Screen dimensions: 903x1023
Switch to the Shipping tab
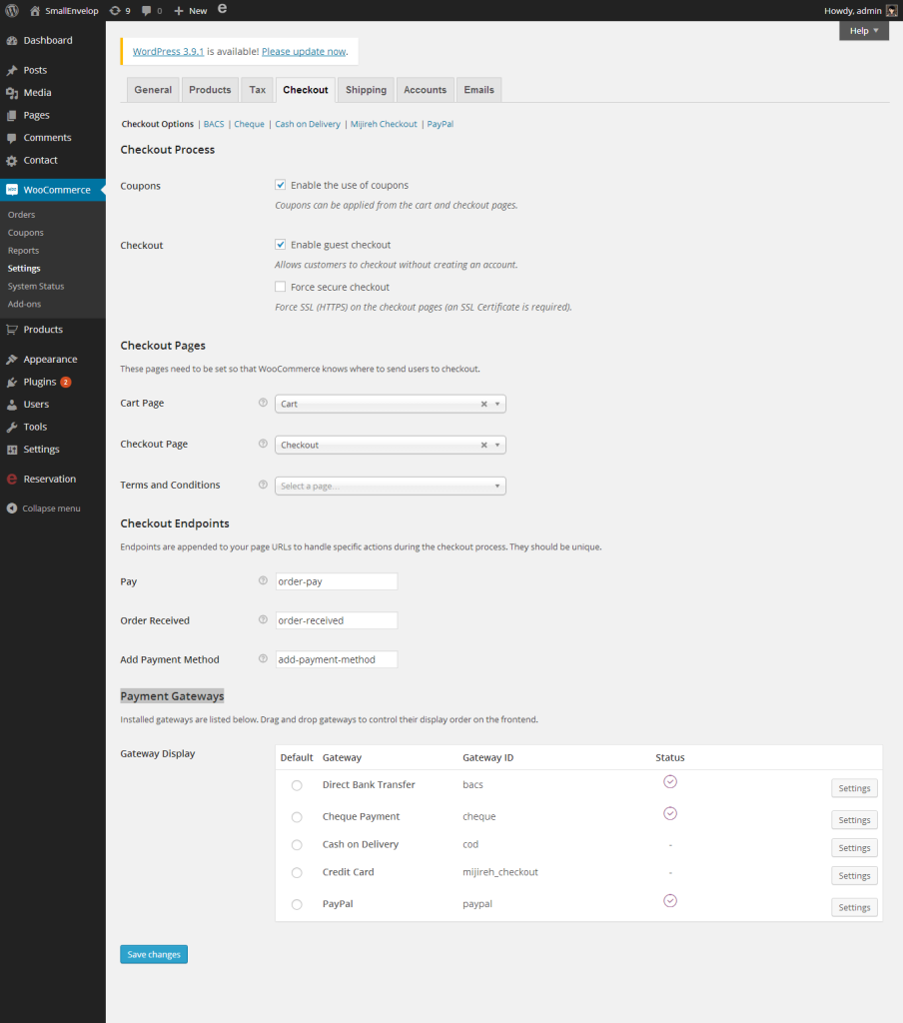coord(366,90)
